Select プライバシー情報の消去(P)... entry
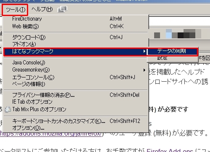The width and height of the screenshot is (210, 152). pos(76,95)
